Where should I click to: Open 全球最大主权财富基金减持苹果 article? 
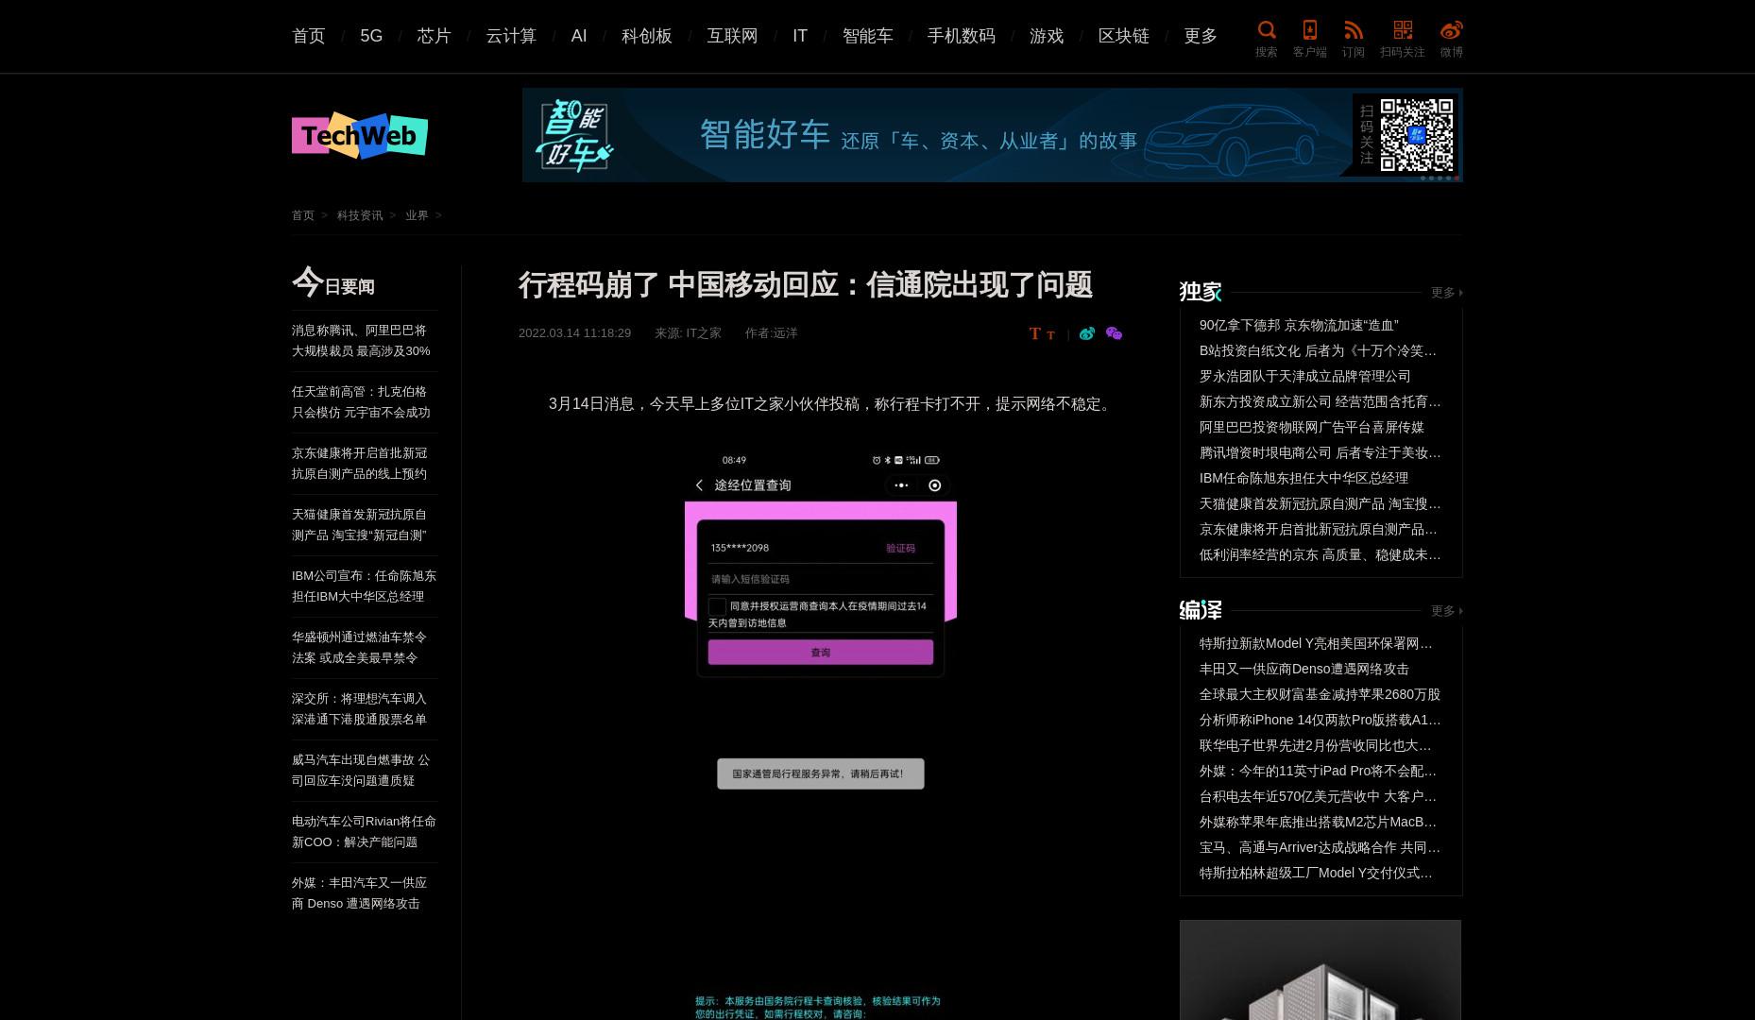(1320, 694)
